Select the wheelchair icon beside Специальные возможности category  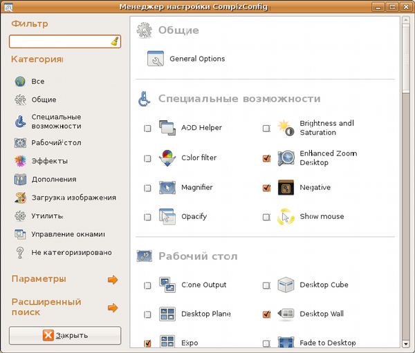[20, 122]
